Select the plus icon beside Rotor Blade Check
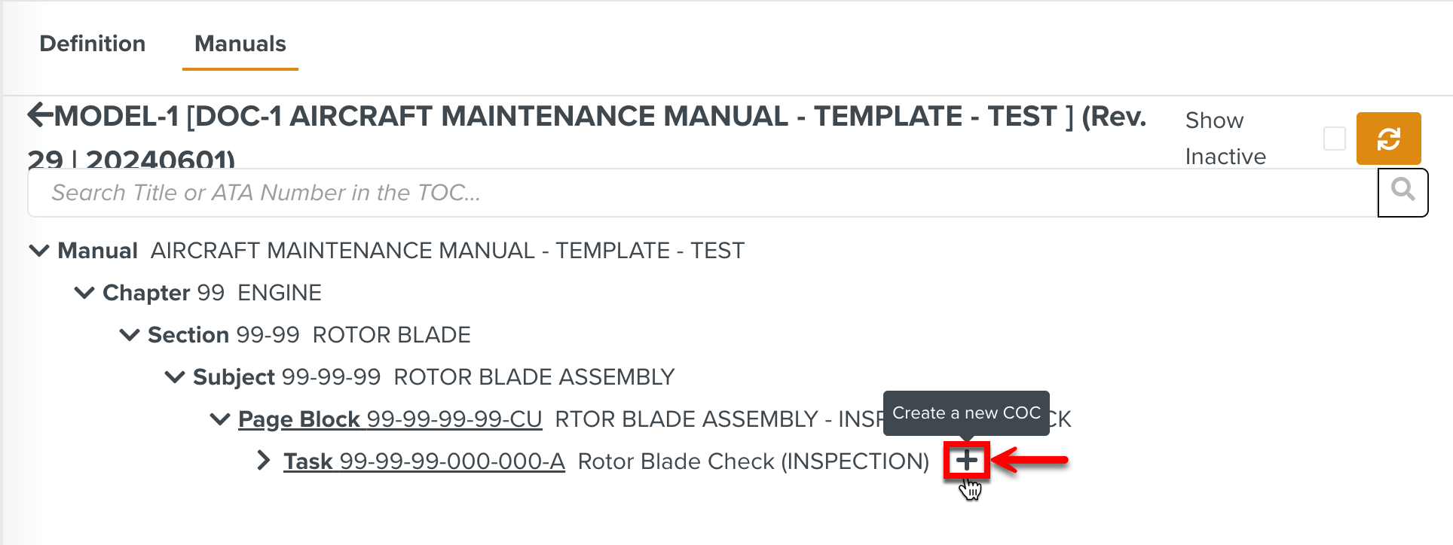Image resolution: width=1453 pixels, height=545 pixels. [966, 460]
